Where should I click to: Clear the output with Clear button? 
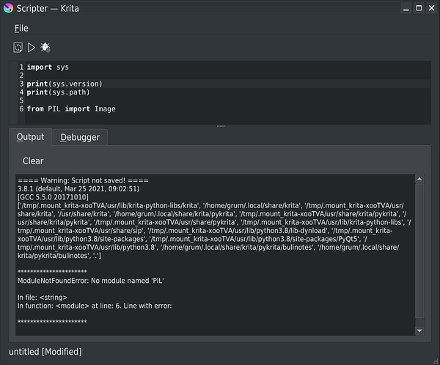(33, 161)
